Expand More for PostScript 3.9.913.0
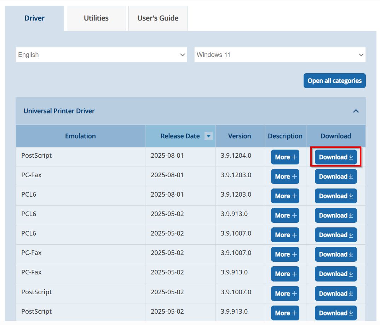Image resolution: width=380 pixels, height=325 pixels. (285, 313)
